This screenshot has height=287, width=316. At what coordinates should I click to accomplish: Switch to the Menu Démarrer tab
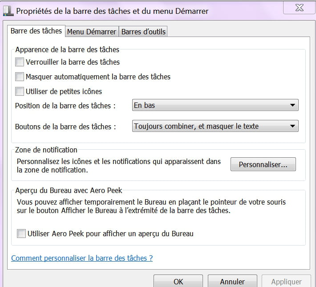(x=92, y=32)
